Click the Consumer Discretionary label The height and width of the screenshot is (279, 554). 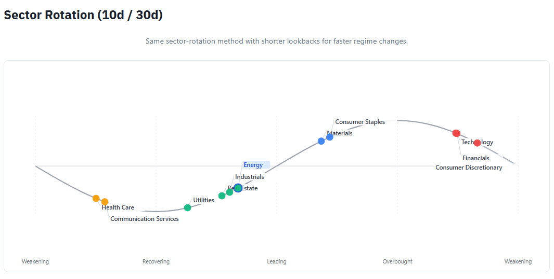tap(469, 168)
